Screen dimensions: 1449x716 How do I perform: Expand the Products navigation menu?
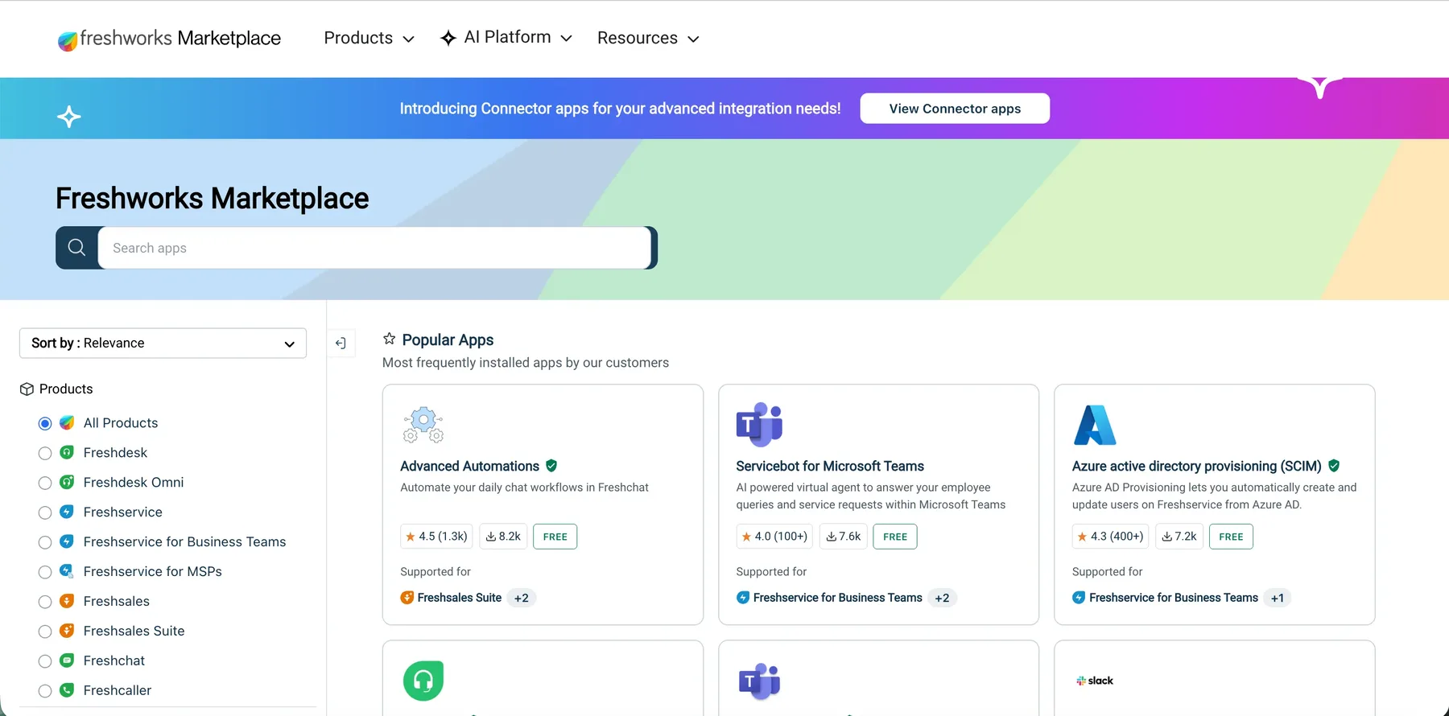click(369, 38)
